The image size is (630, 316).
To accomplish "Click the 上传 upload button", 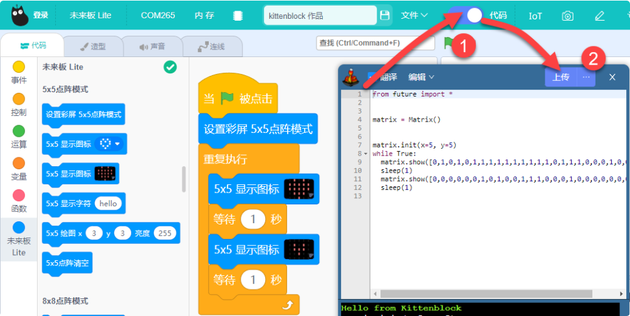I will click(x=560, y=76).
